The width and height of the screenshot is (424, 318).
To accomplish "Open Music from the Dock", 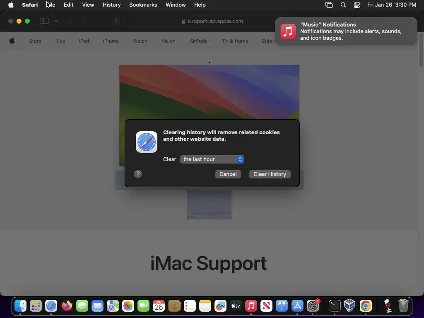I will (251, 306).
